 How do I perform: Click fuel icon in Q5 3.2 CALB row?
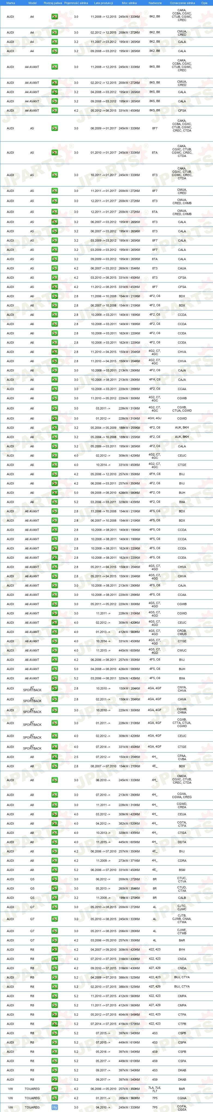(55, 898)
